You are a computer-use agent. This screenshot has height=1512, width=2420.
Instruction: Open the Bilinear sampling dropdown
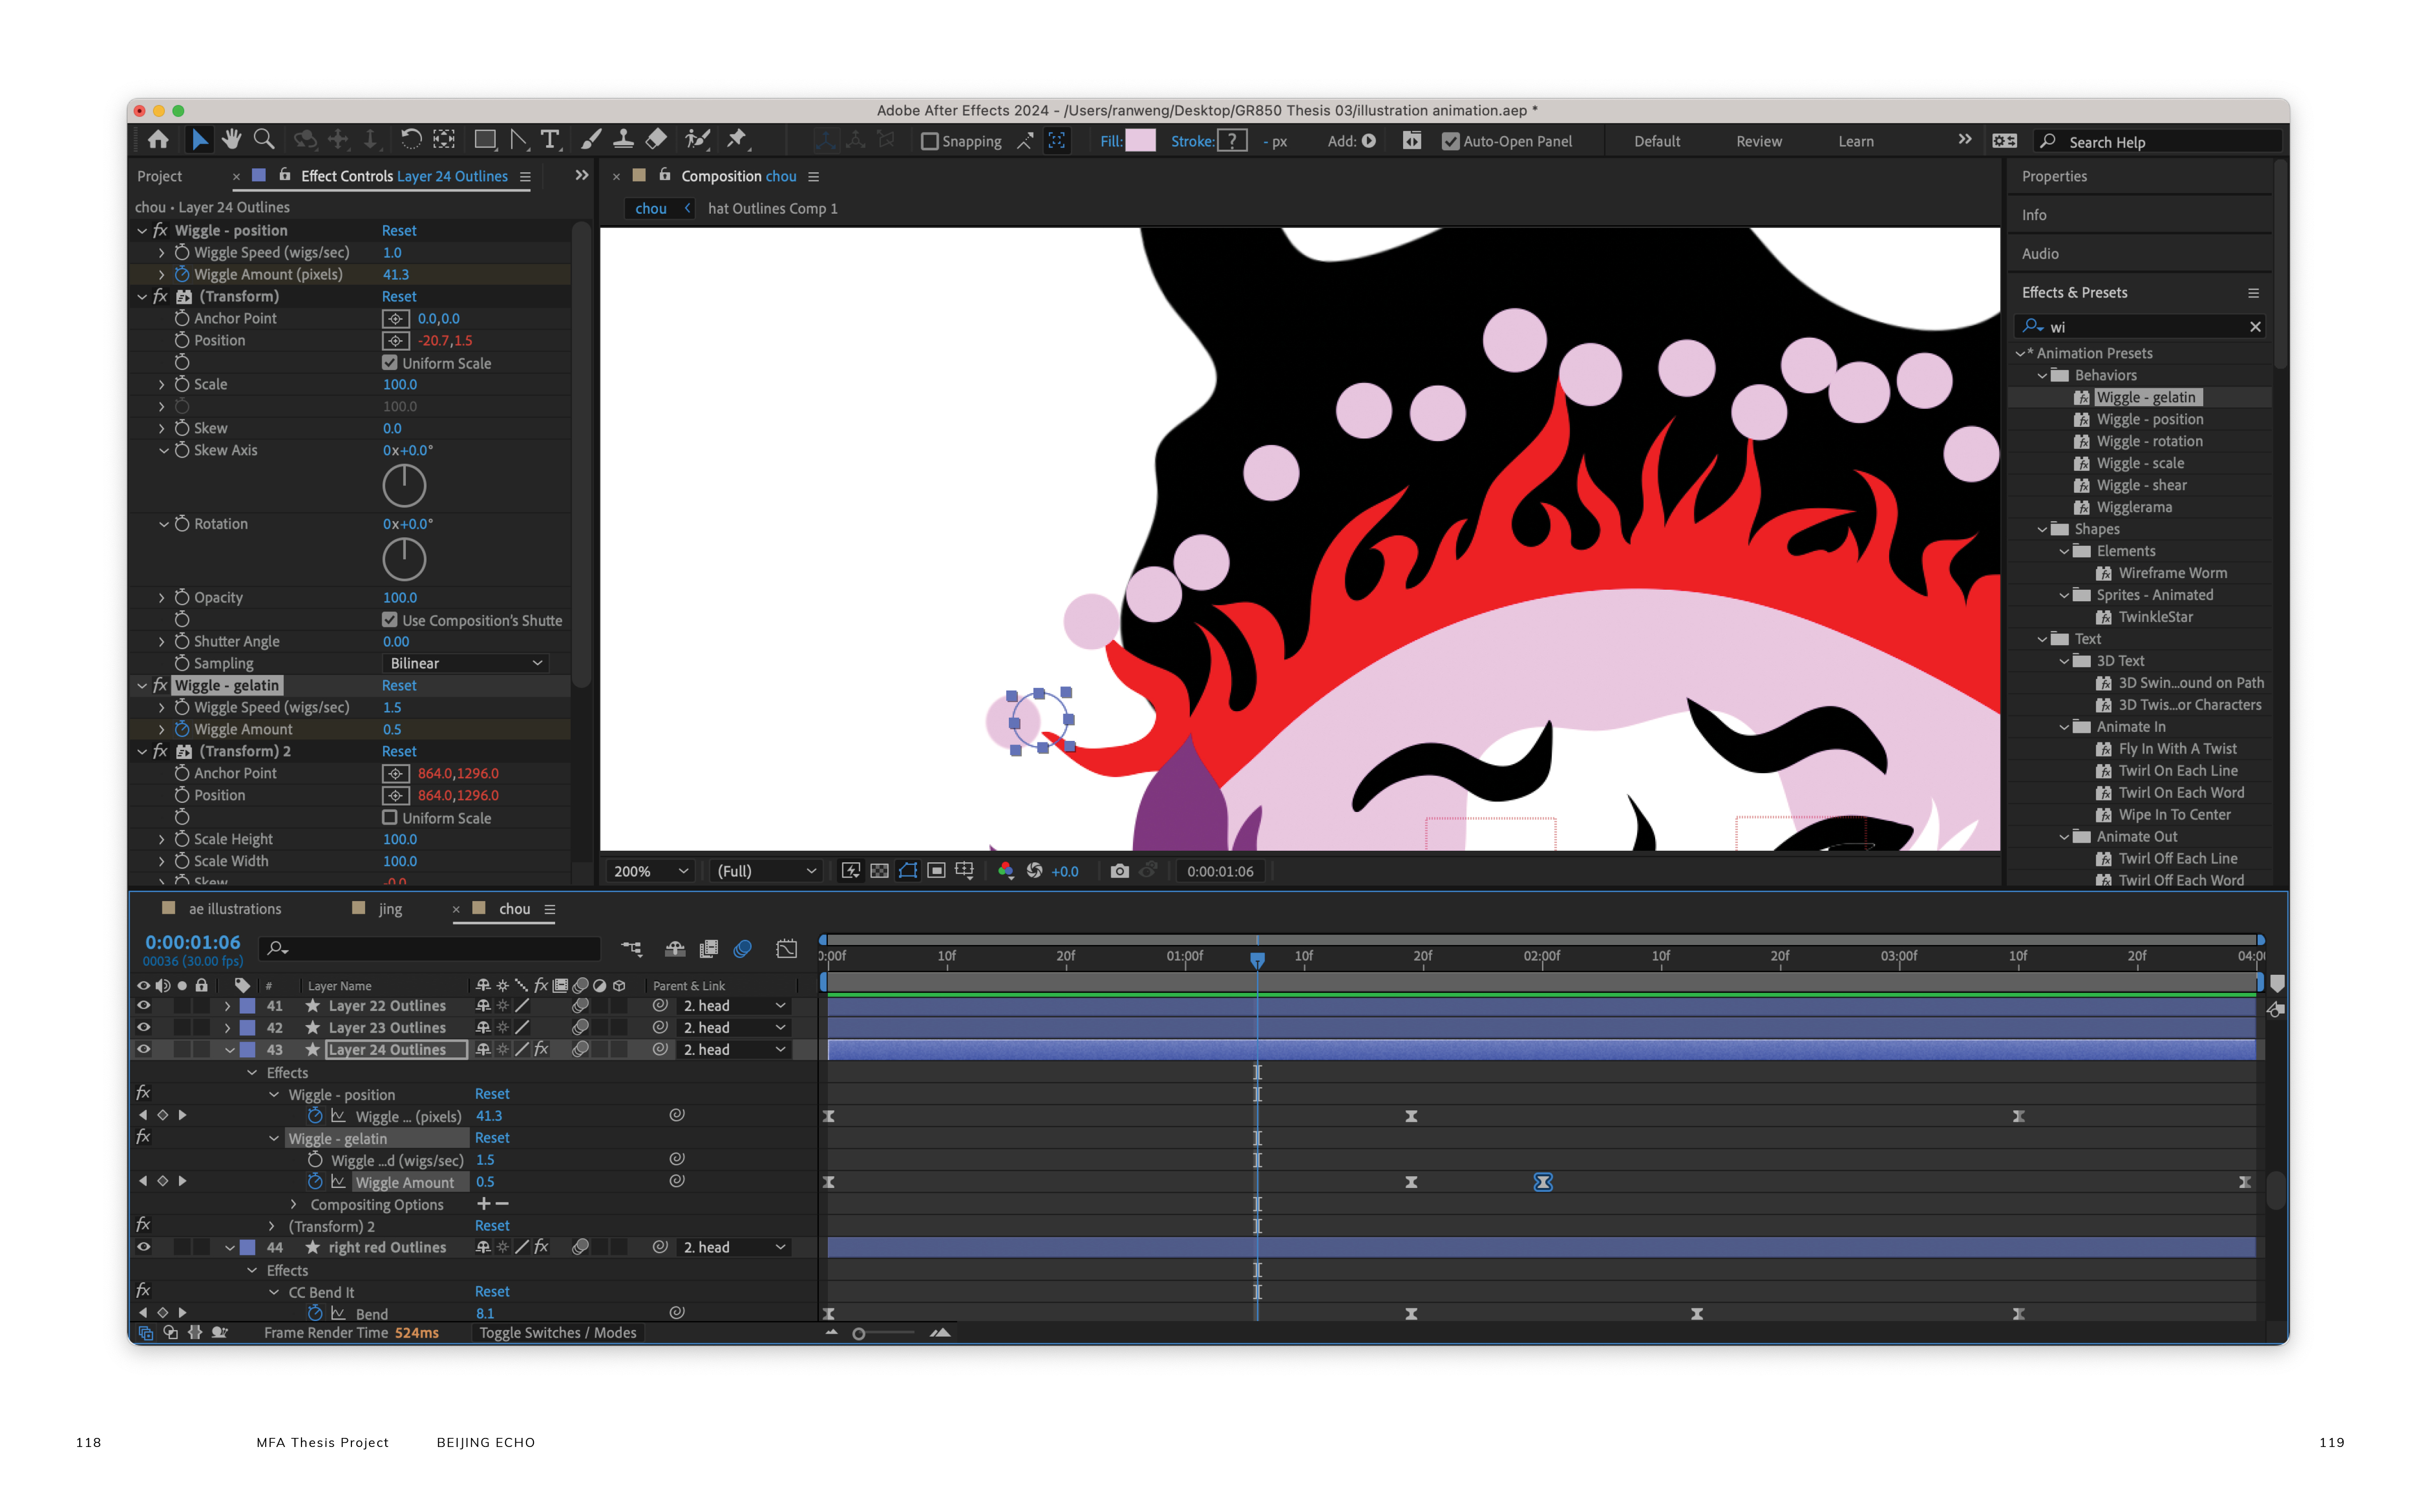tap(466, 663)
